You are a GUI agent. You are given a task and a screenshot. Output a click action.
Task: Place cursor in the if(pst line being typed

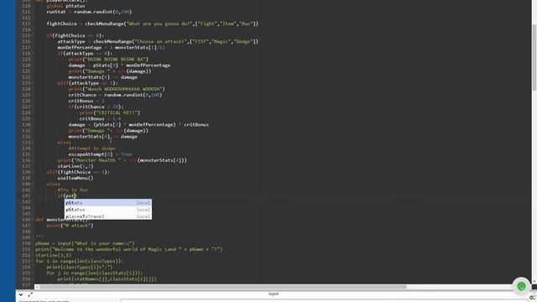coord(67,195)
